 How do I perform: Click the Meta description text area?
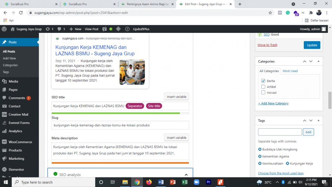120,151
